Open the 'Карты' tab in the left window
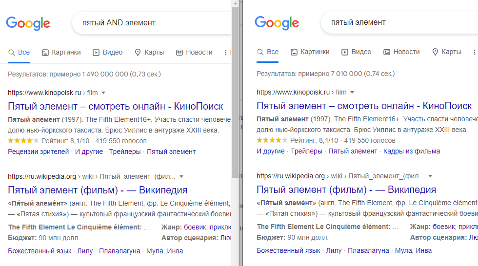This screenshot has height=266, width=478. [x=149, y=52]
